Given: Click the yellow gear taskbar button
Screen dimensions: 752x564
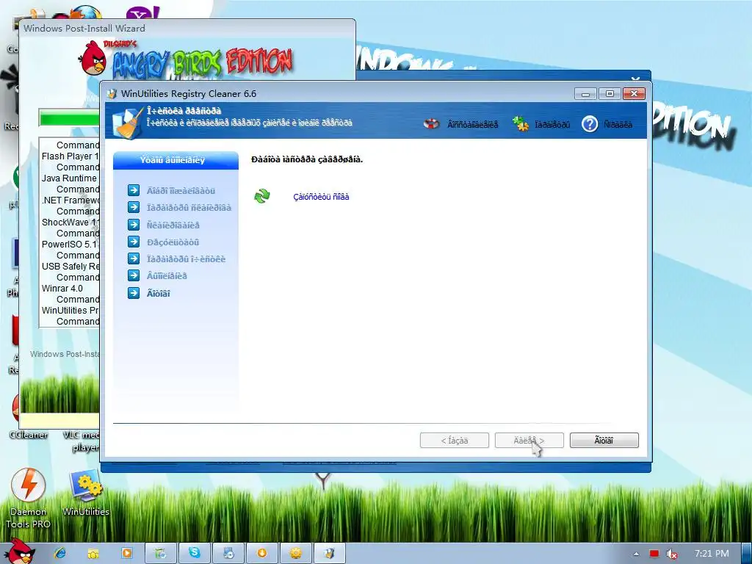Looking at the screenshot, I should coord(295,553).
